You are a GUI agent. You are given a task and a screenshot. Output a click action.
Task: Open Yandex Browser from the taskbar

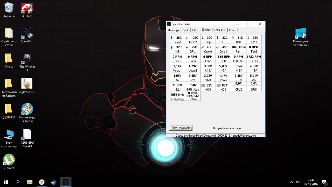coord(42,182)
